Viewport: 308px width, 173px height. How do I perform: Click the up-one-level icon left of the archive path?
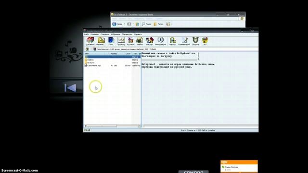tap(87, 49)
